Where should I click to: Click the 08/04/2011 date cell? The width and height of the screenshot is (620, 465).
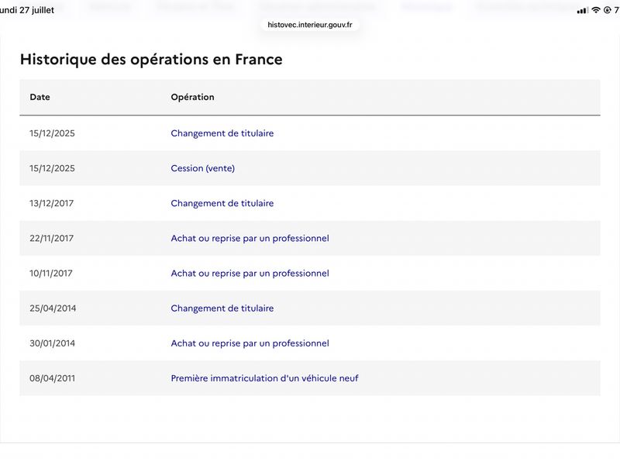[52, 378]
